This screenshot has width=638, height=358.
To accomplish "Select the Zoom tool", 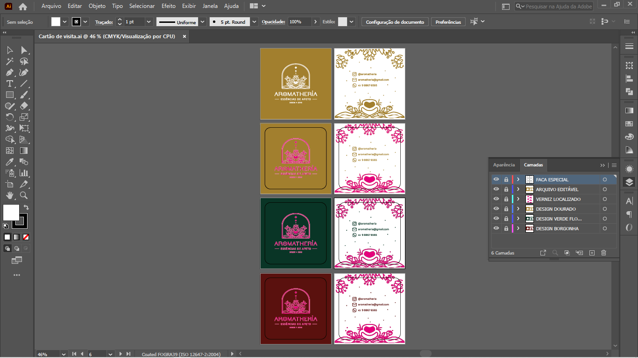I will point(24,195).
